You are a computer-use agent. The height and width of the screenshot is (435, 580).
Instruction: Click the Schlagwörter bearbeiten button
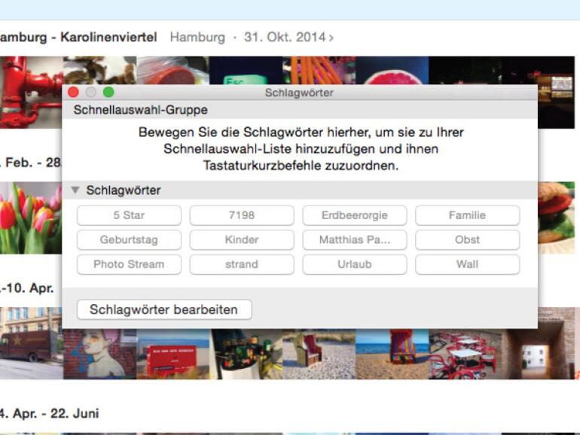pos(164,309)
